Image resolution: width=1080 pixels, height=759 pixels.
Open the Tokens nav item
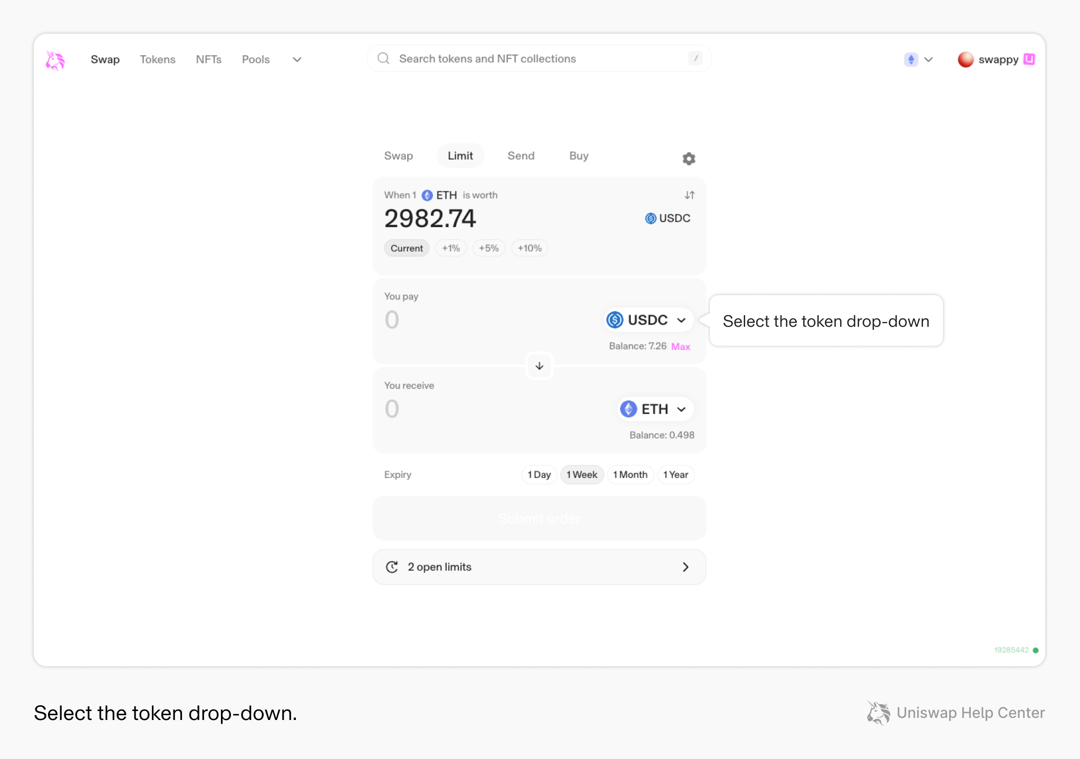158,60
